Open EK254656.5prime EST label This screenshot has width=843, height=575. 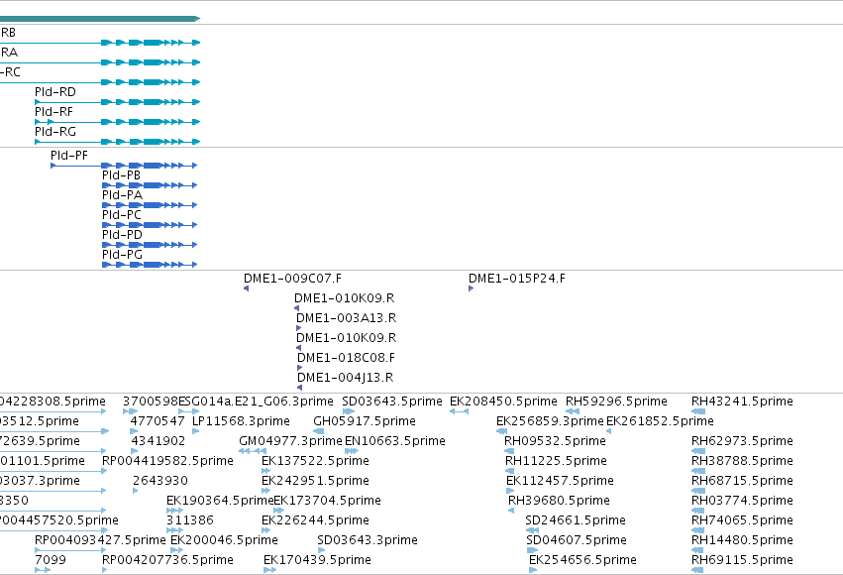point(582,560)
